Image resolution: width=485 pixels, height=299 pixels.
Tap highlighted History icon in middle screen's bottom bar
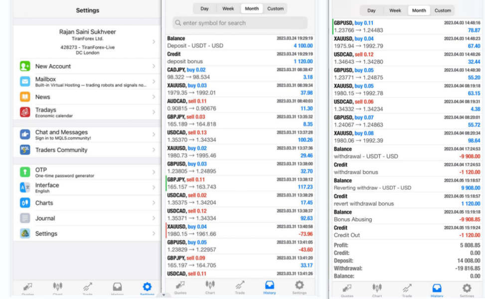[269, 285]
